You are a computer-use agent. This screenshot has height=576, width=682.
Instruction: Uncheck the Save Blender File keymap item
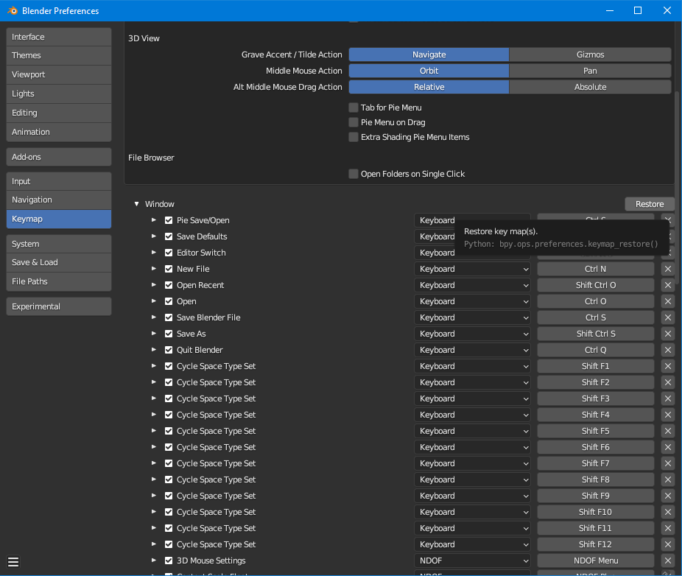tap(169, 317)
